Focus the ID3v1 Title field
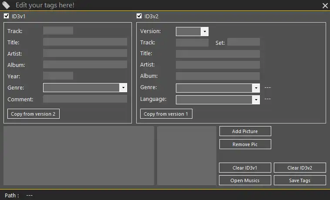Screen dimensions: 330x200 click(85, 42)
